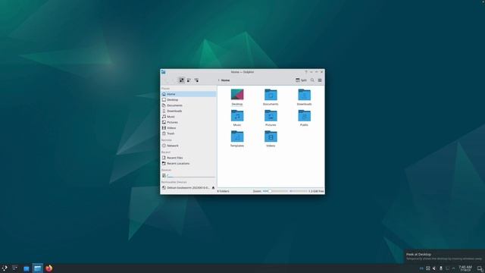This screenshot has height=273, width=485.
Task: Select the Public folder icon in file view
Action: pyautogui.click(x=304, y=115)
